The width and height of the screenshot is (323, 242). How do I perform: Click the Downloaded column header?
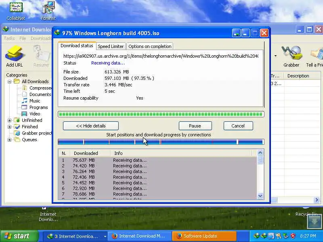tap(90, 153)
